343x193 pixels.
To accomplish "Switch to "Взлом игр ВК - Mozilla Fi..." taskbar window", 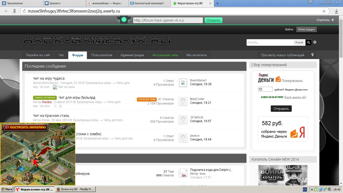I will pos(75,189).
